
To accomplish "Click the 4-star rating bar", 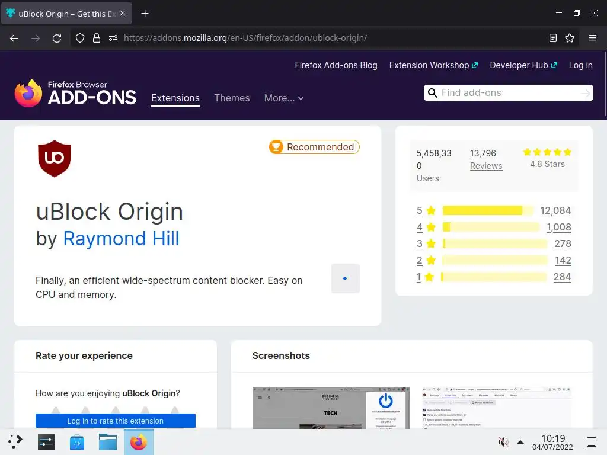I will click(x=491, y=227).
